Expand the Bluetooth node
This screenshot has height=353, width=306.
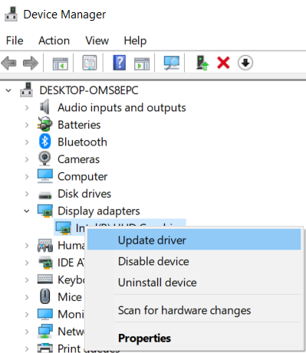click(27, 142)
